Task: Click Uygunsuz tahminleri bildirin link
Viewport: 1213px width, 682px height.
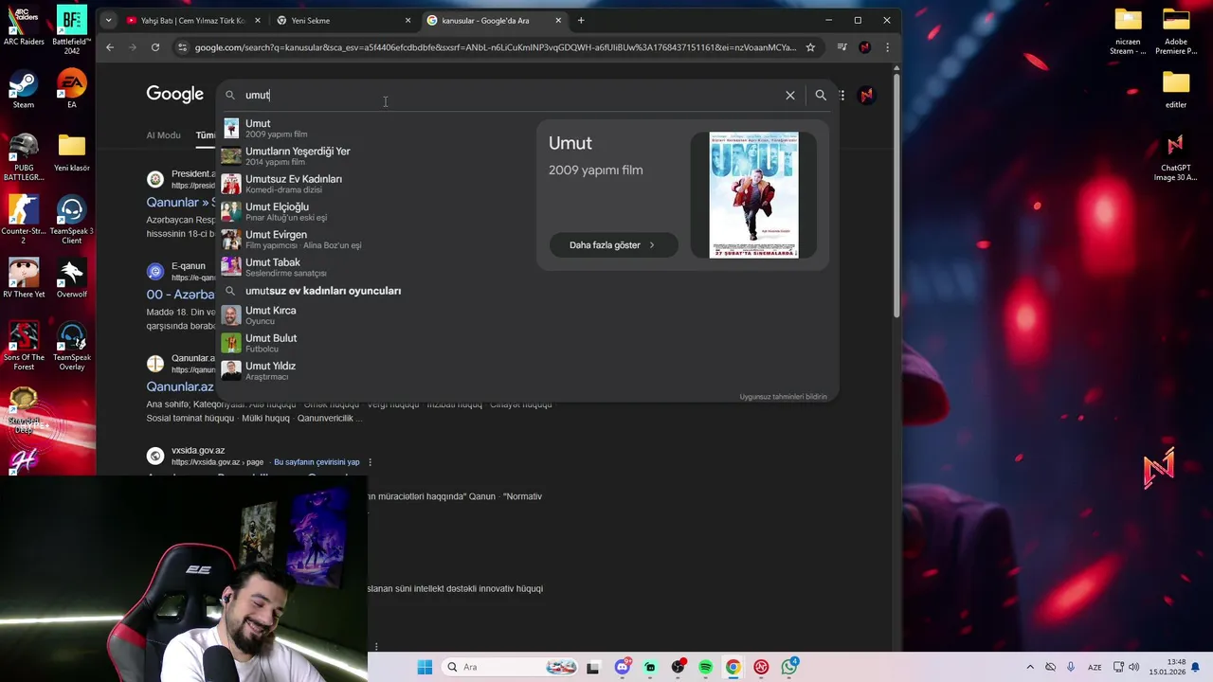Action: pos(783,397)
